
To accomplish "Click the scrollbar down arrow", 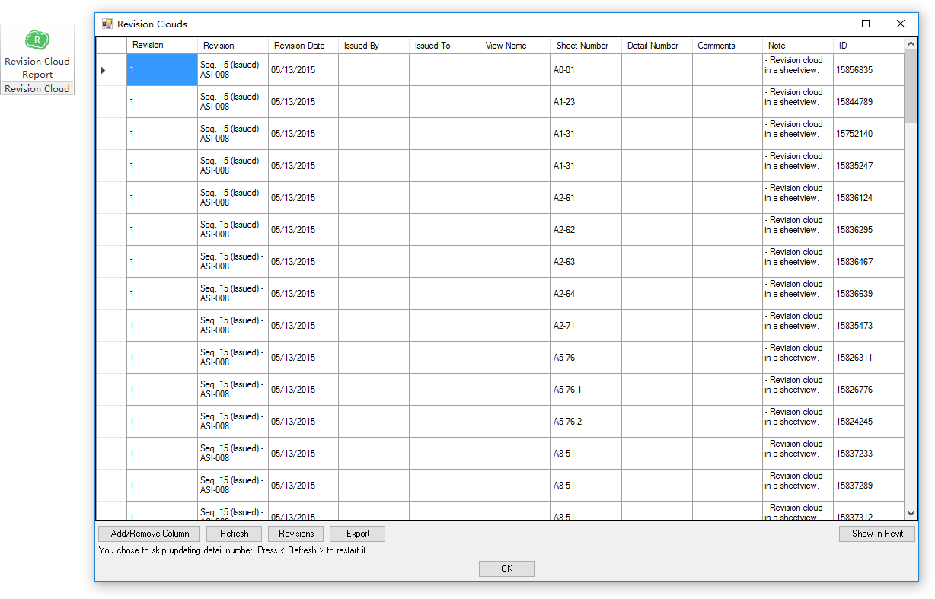I will [910, 513].
